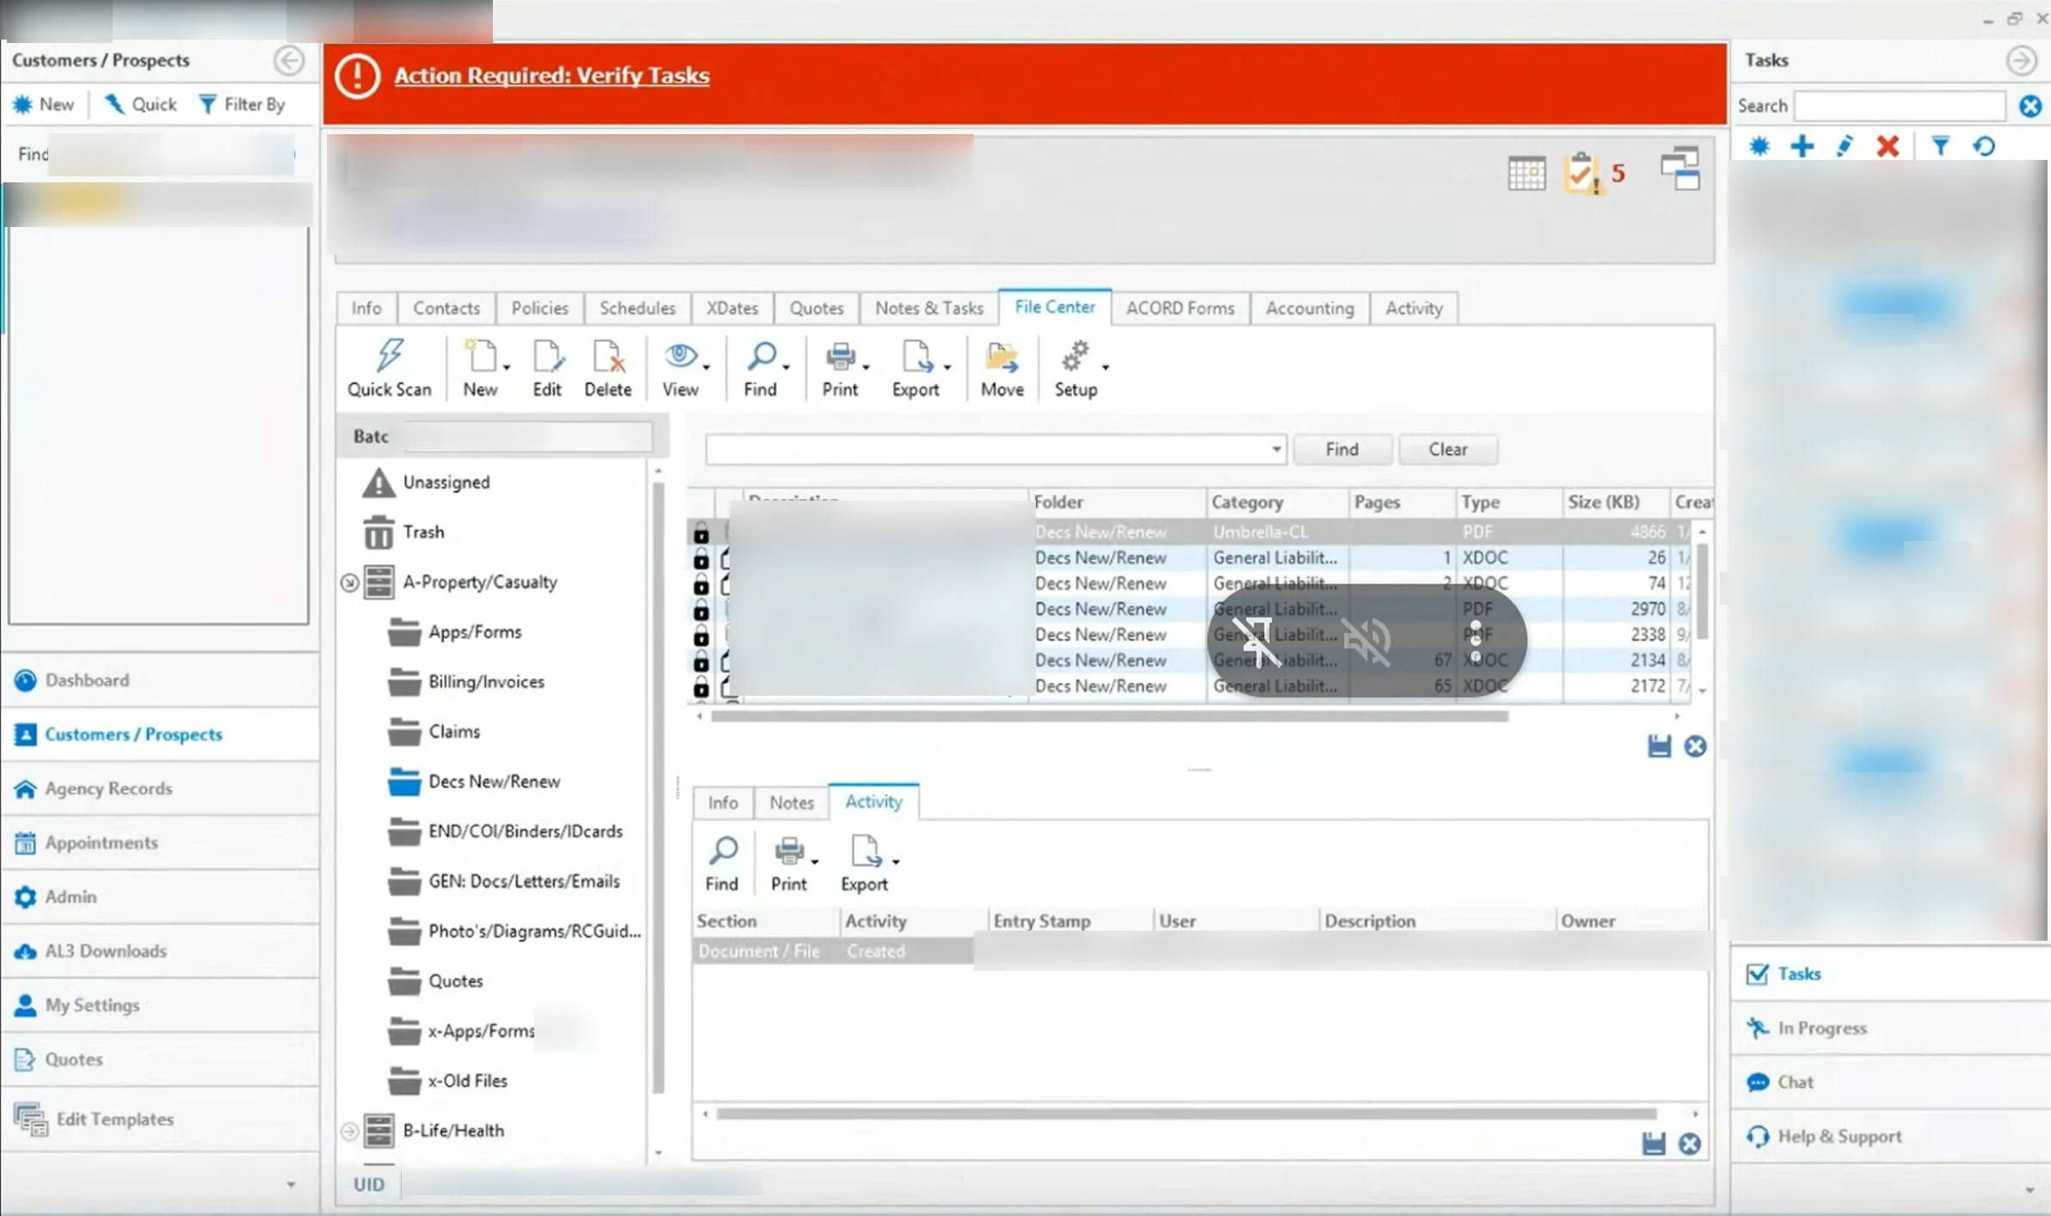This screenshot has height=1216, width=2051.
Task: Open Dashboard in left navigation
Action: pos(160,680)
